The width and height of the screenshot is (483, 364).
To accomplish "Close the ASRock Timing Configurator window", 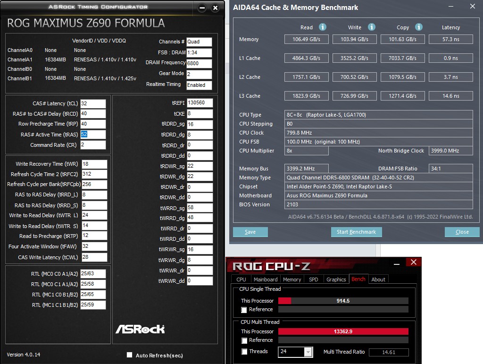I will tap(216, 8).
